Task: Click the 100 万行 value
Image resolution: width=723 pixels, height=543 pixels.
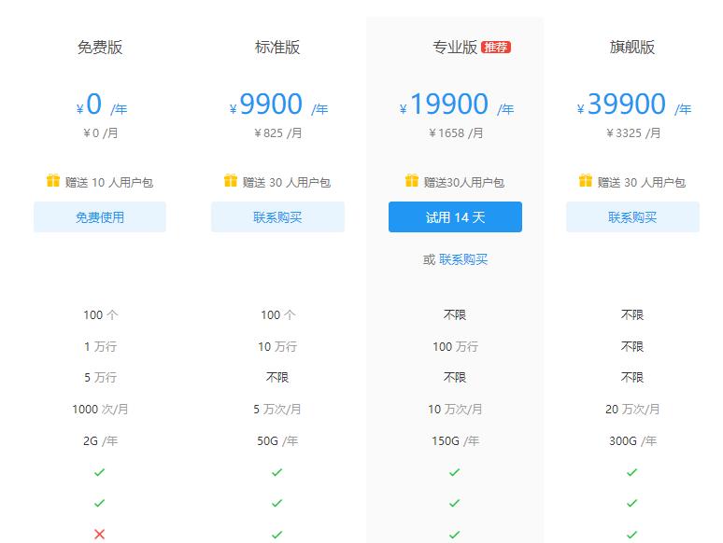Action: 455,346
